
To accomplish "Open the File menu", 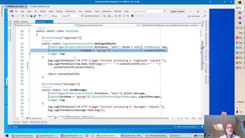I will coord(16,11).
